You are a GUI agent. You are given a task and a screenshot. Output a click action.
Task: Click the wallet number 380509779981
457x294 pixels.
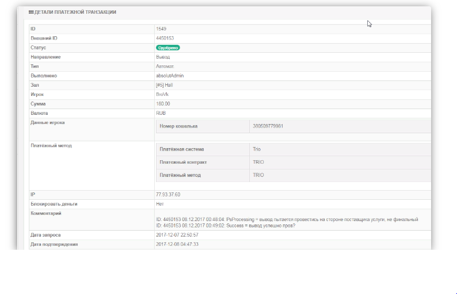pyautogui.click(x=268, y=126)
